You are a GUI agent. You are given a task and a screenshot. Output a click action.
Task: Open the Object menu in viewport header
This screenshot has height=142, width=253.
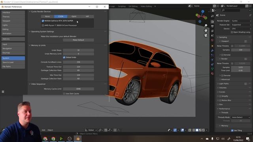pyautogui.click(x=50, y=130)
